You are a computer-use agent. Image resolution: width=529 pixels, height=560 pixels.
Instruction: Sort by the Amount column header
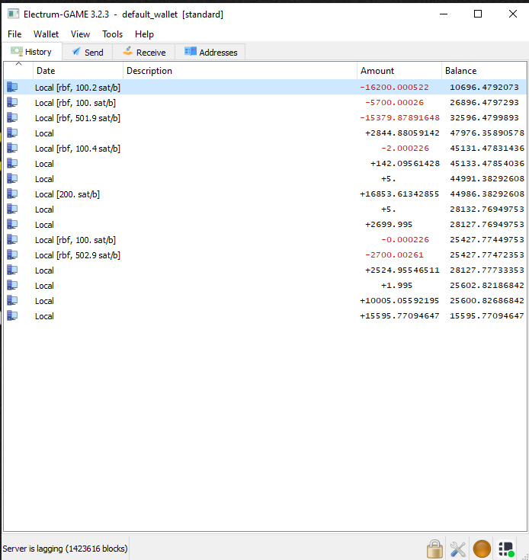pos(399,71)
